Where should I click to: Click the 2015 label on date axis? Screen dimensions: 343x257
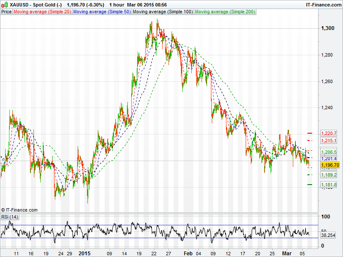pos(85,253)
